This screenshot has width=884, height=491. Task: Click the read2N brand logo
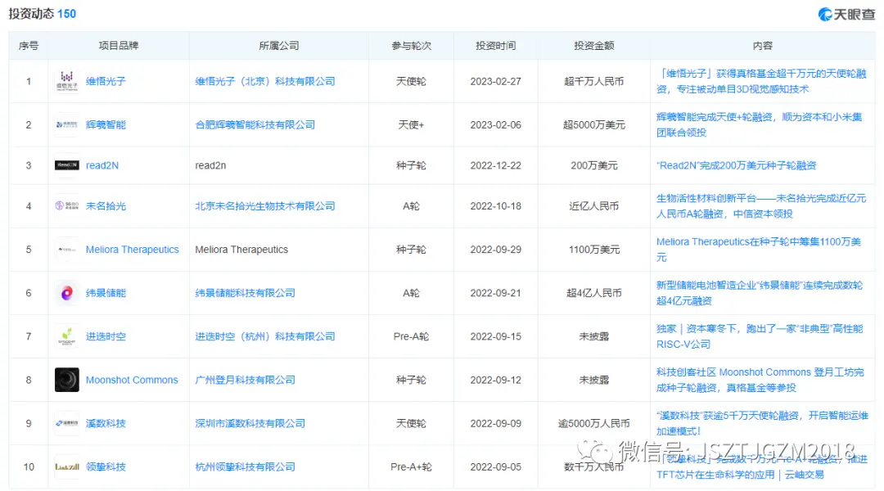pos(66,165)
